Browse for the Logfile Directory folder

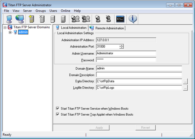185,88
